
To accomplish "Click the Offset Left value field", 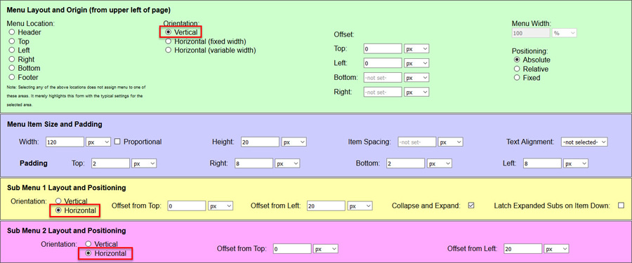I will [383, 63].
